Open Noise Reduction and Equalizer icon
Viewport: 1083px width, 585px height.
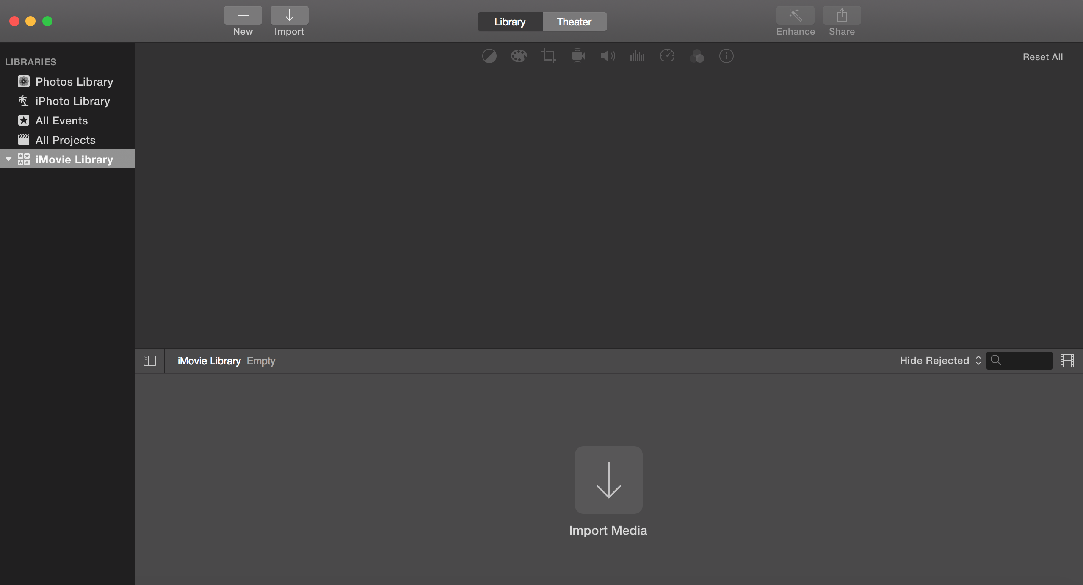coord(637,56)
